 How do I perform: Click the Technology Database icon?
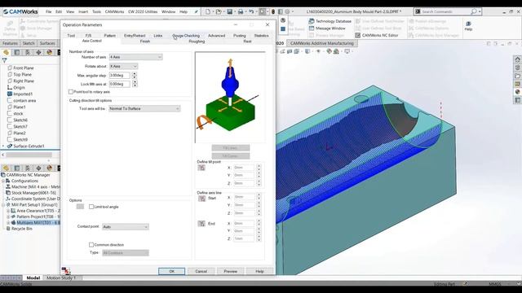[x=312, y=21]
